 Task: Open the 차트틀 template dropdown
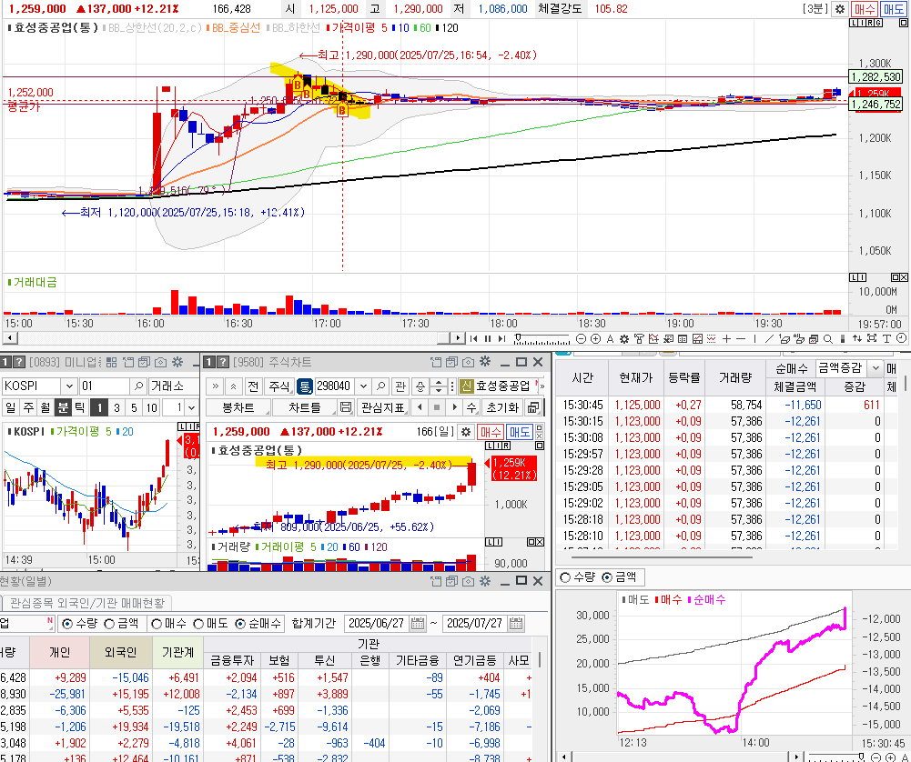tap(304, 407)
